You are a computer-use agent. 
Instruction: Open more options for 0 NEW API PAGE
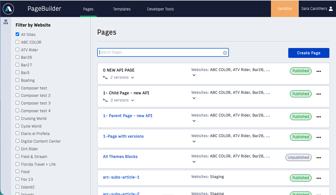[318, 71]
